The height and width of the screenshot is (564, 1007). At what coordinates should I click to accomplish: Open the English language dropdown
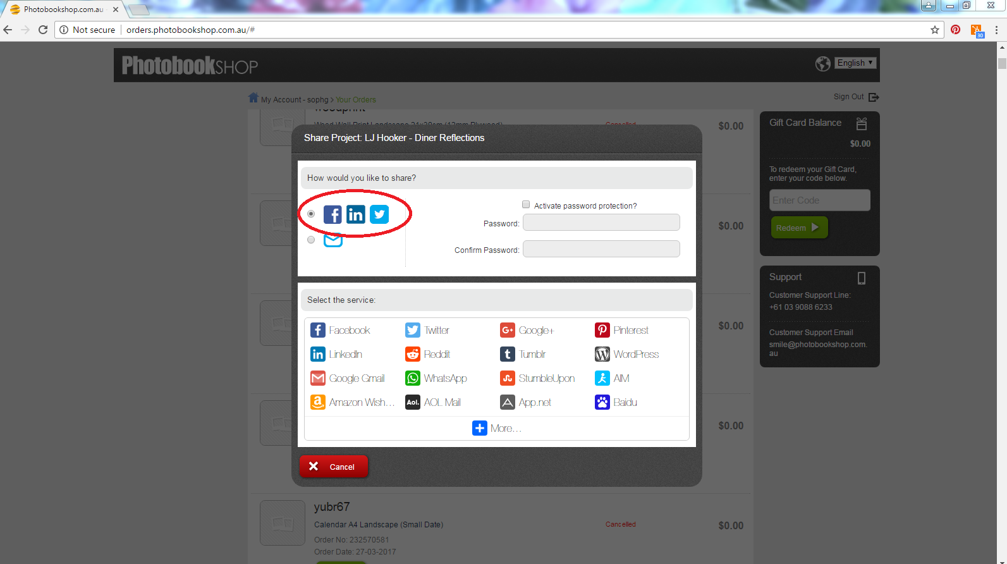(855, 63)
